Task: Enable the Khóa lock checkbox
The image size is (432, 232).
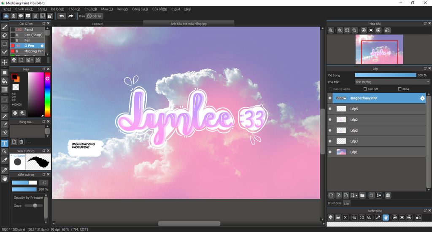Action: [400, 89]
